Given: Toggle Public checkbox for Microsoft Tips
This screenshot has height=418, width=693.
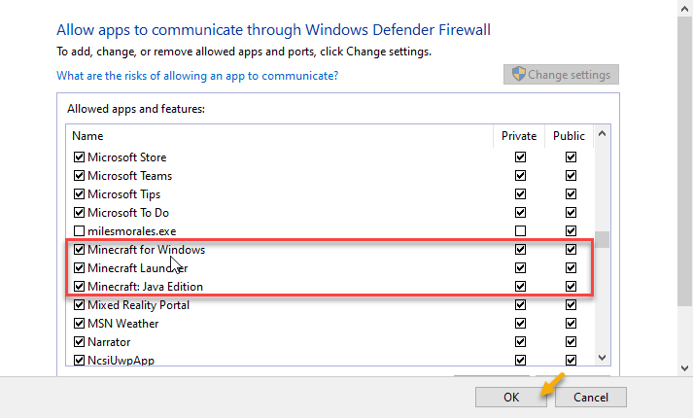Looking at the screenshot, I should 571,194.
